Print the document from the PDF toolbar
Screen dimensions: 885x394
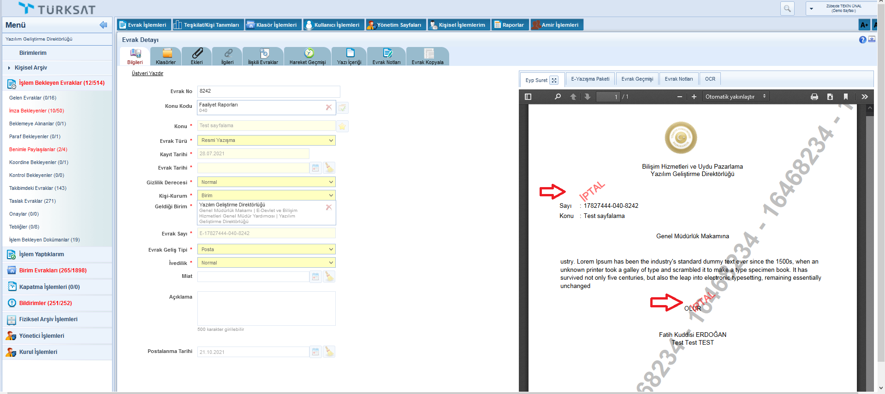[x=814, y=97]
